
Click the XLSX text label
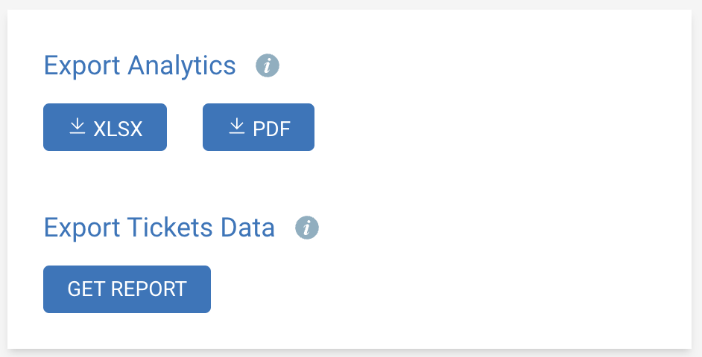click(118, 129)
